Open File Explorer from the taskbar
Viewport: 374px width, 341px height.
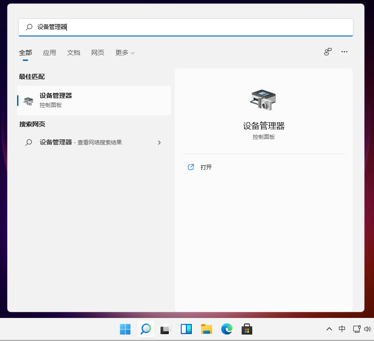(206, 329)
